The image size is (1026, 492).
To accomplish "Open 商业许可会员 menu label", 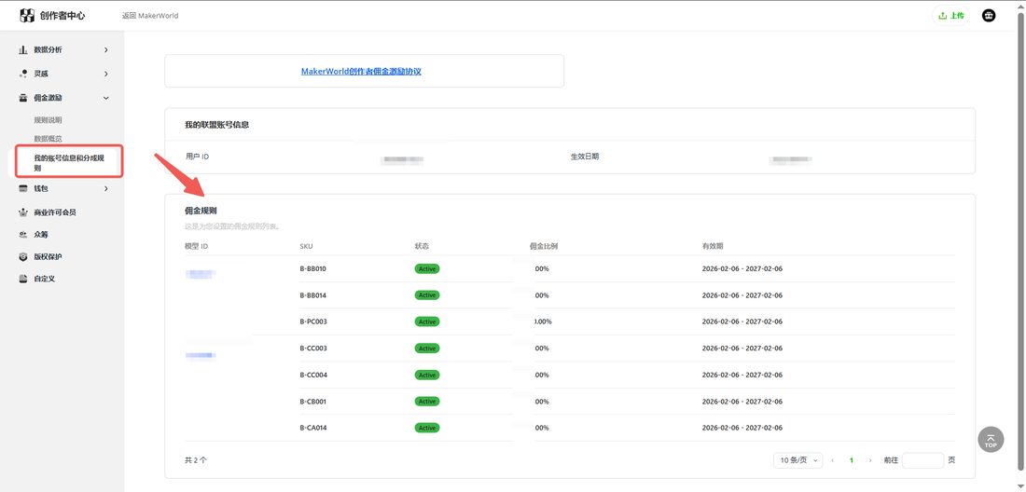I will 55,212.
